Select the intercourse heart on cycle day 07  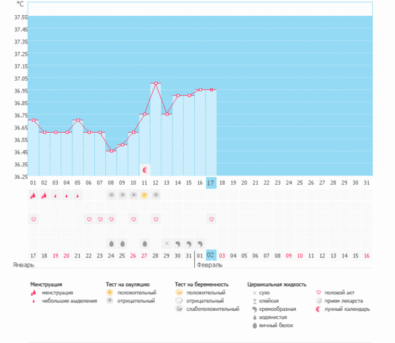point(100,219)
